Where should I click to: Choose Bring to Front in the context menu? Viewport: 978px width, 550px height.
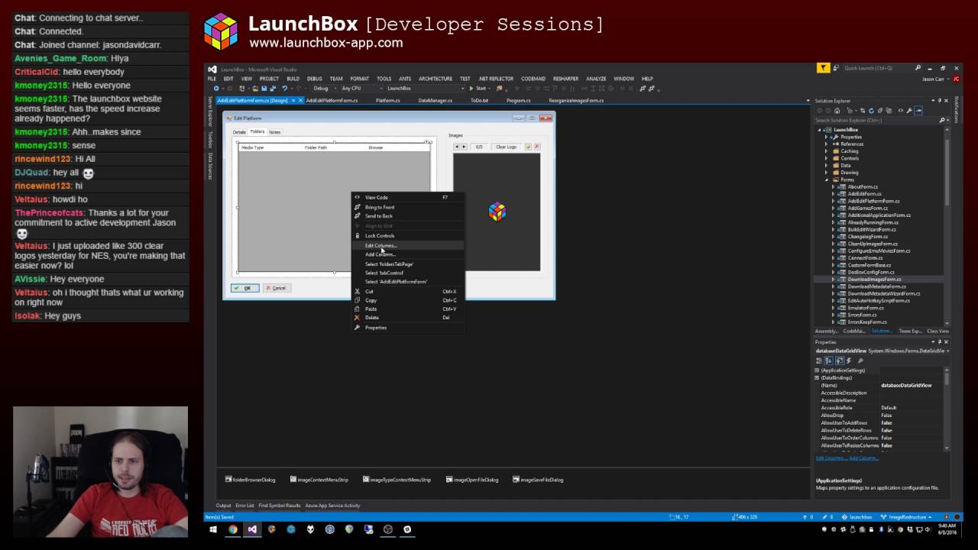click(407, 207)
